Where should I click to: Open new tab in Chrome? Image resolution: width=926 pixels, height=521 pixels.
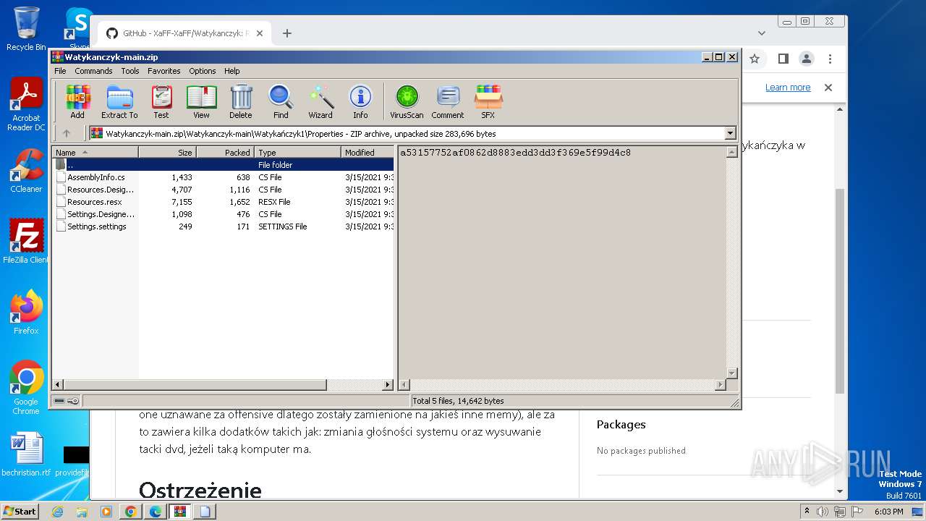[287, 33]
